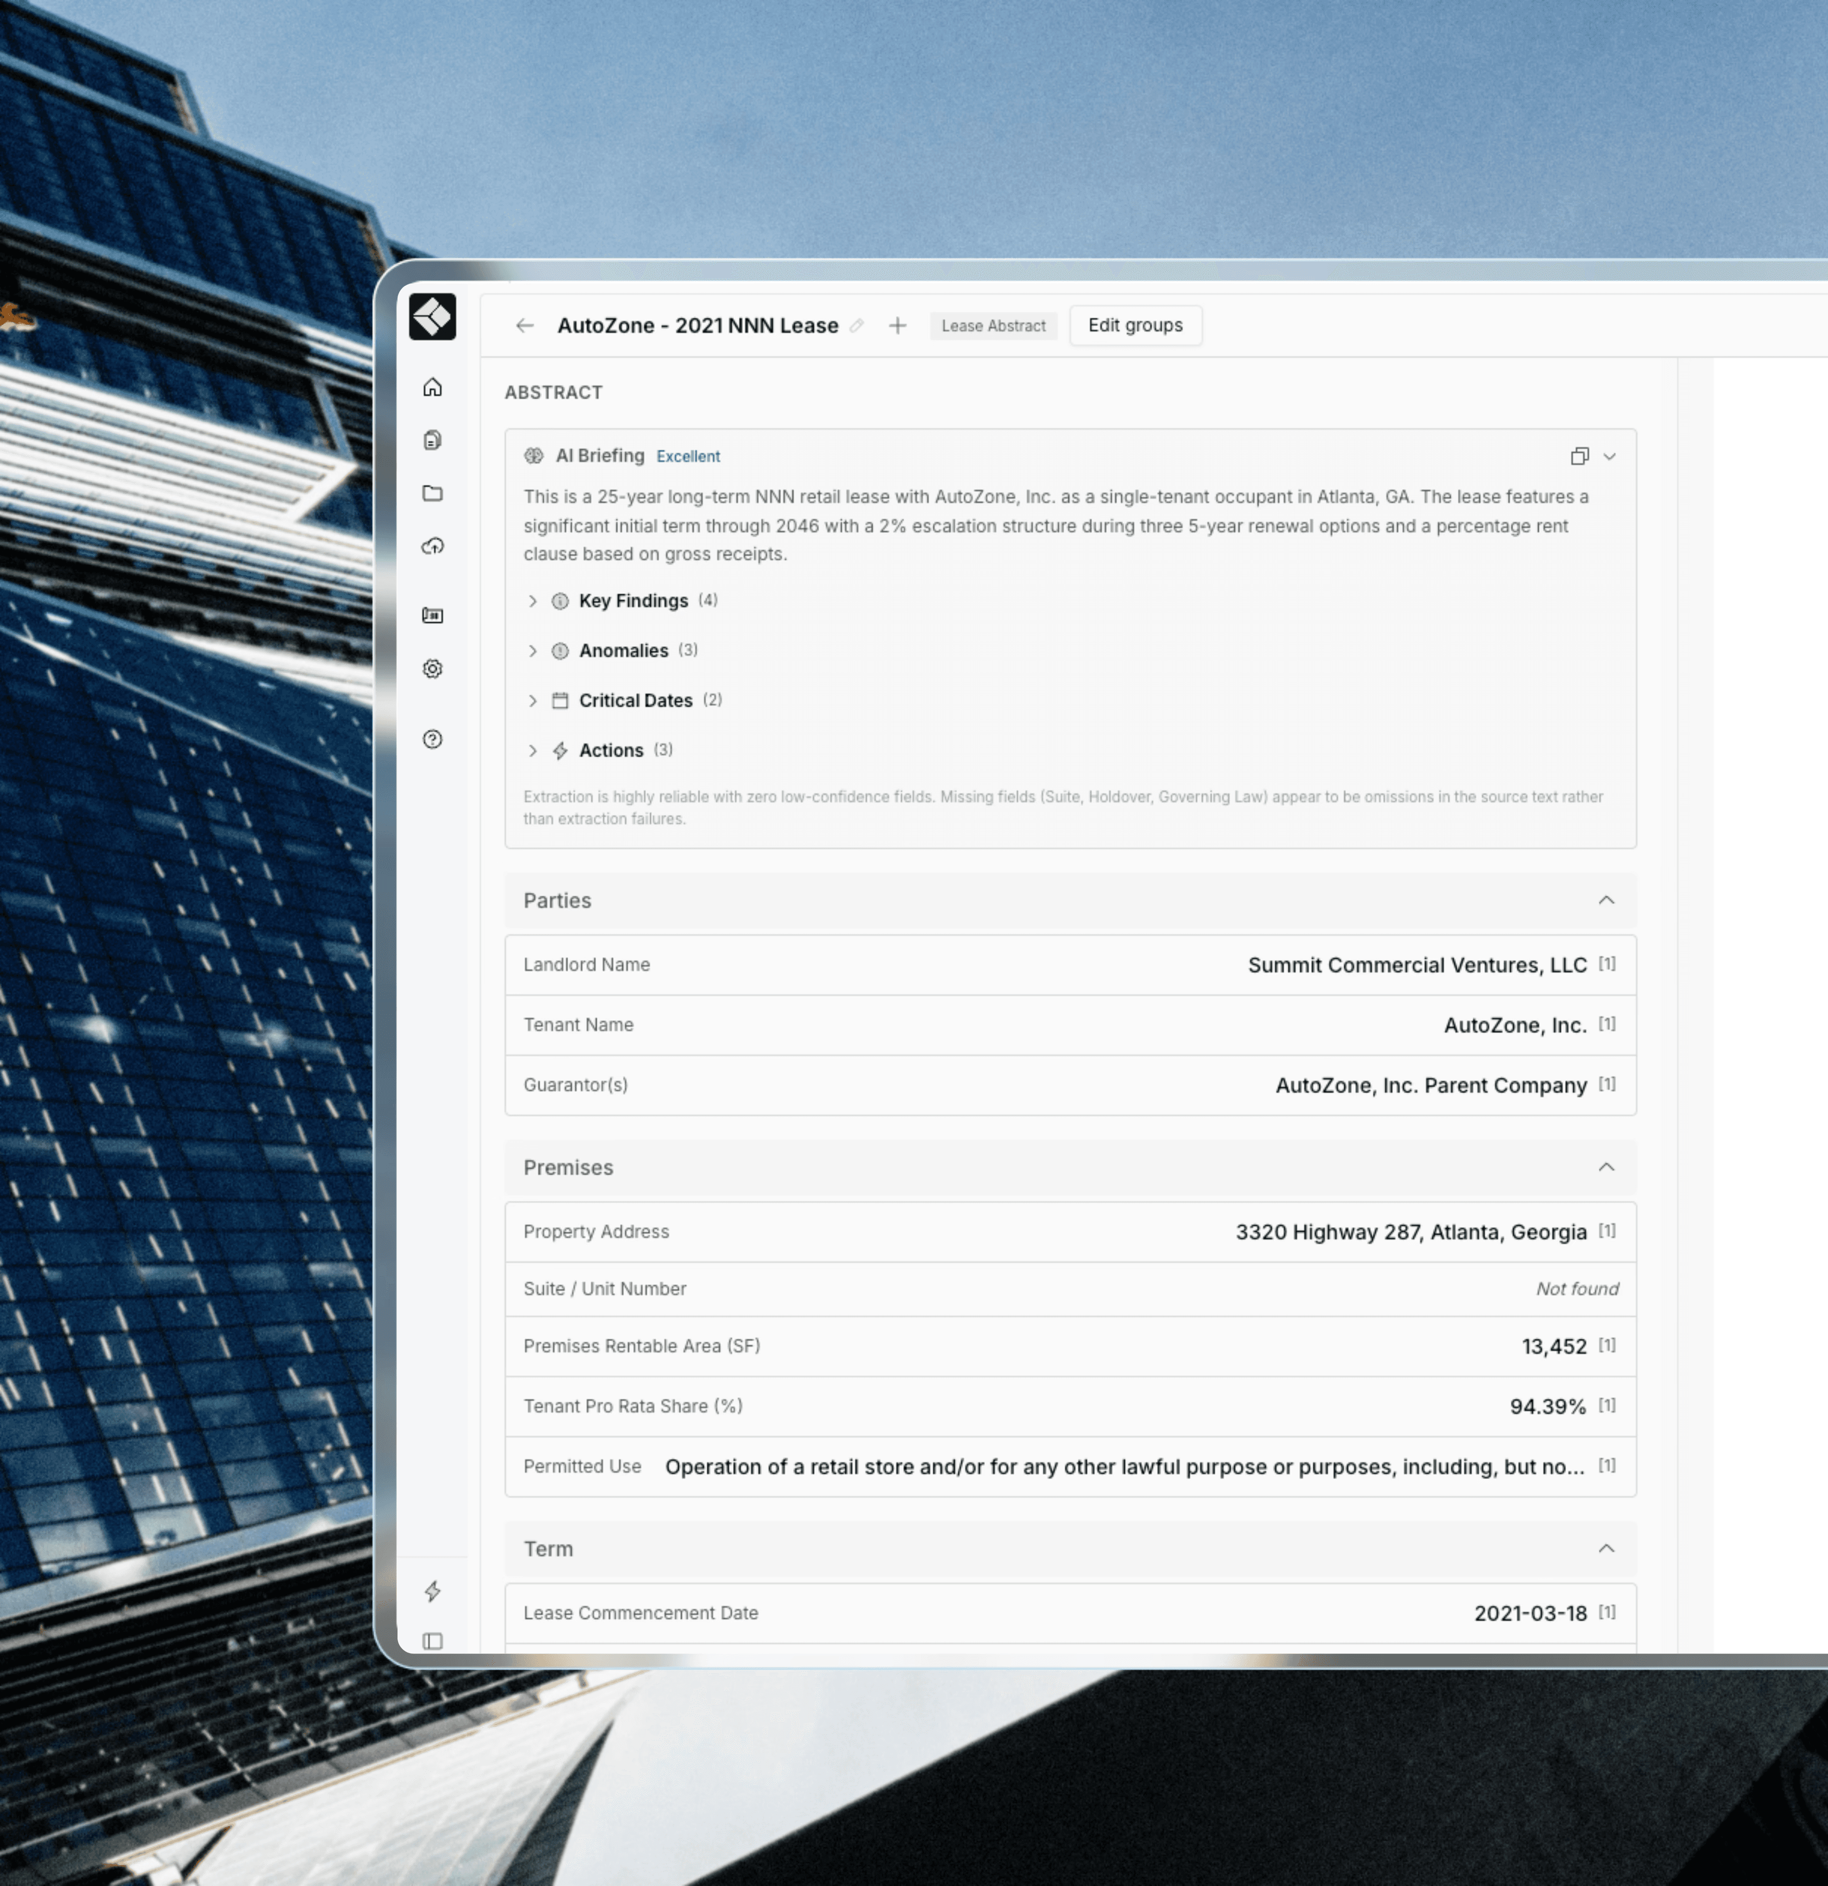The image size is (1828, 1886).
Task: Collapse the Parties group
Action: (1605, 900)
